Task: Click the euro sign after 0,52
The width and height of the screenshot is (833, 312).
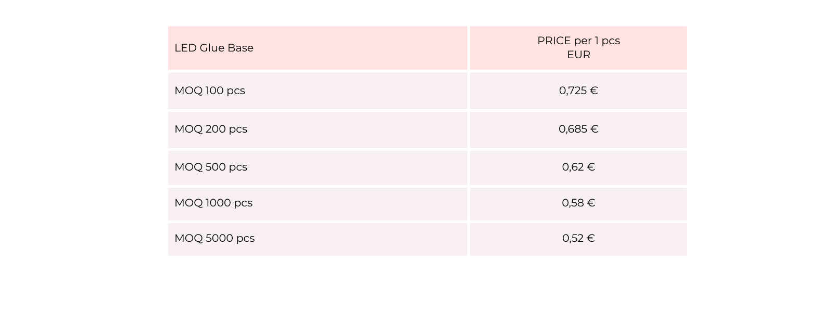Action: click(591, 238)
